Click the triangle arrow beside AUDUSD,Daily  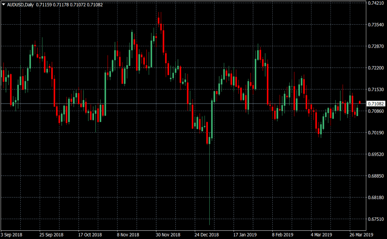point(4,4)
